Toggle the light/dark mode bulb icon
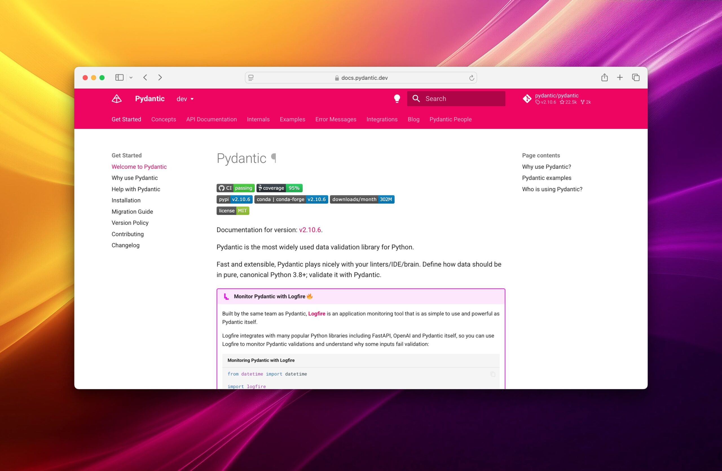 pos(397,98)
